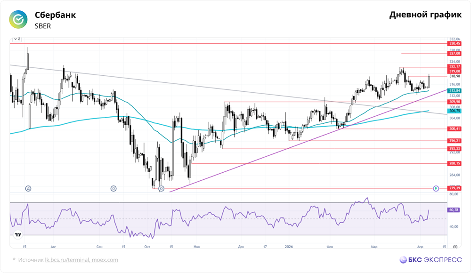This screenshot has height=273, width=471.
Task: Select the 313,84 moving average label
Action: (455, 91)
